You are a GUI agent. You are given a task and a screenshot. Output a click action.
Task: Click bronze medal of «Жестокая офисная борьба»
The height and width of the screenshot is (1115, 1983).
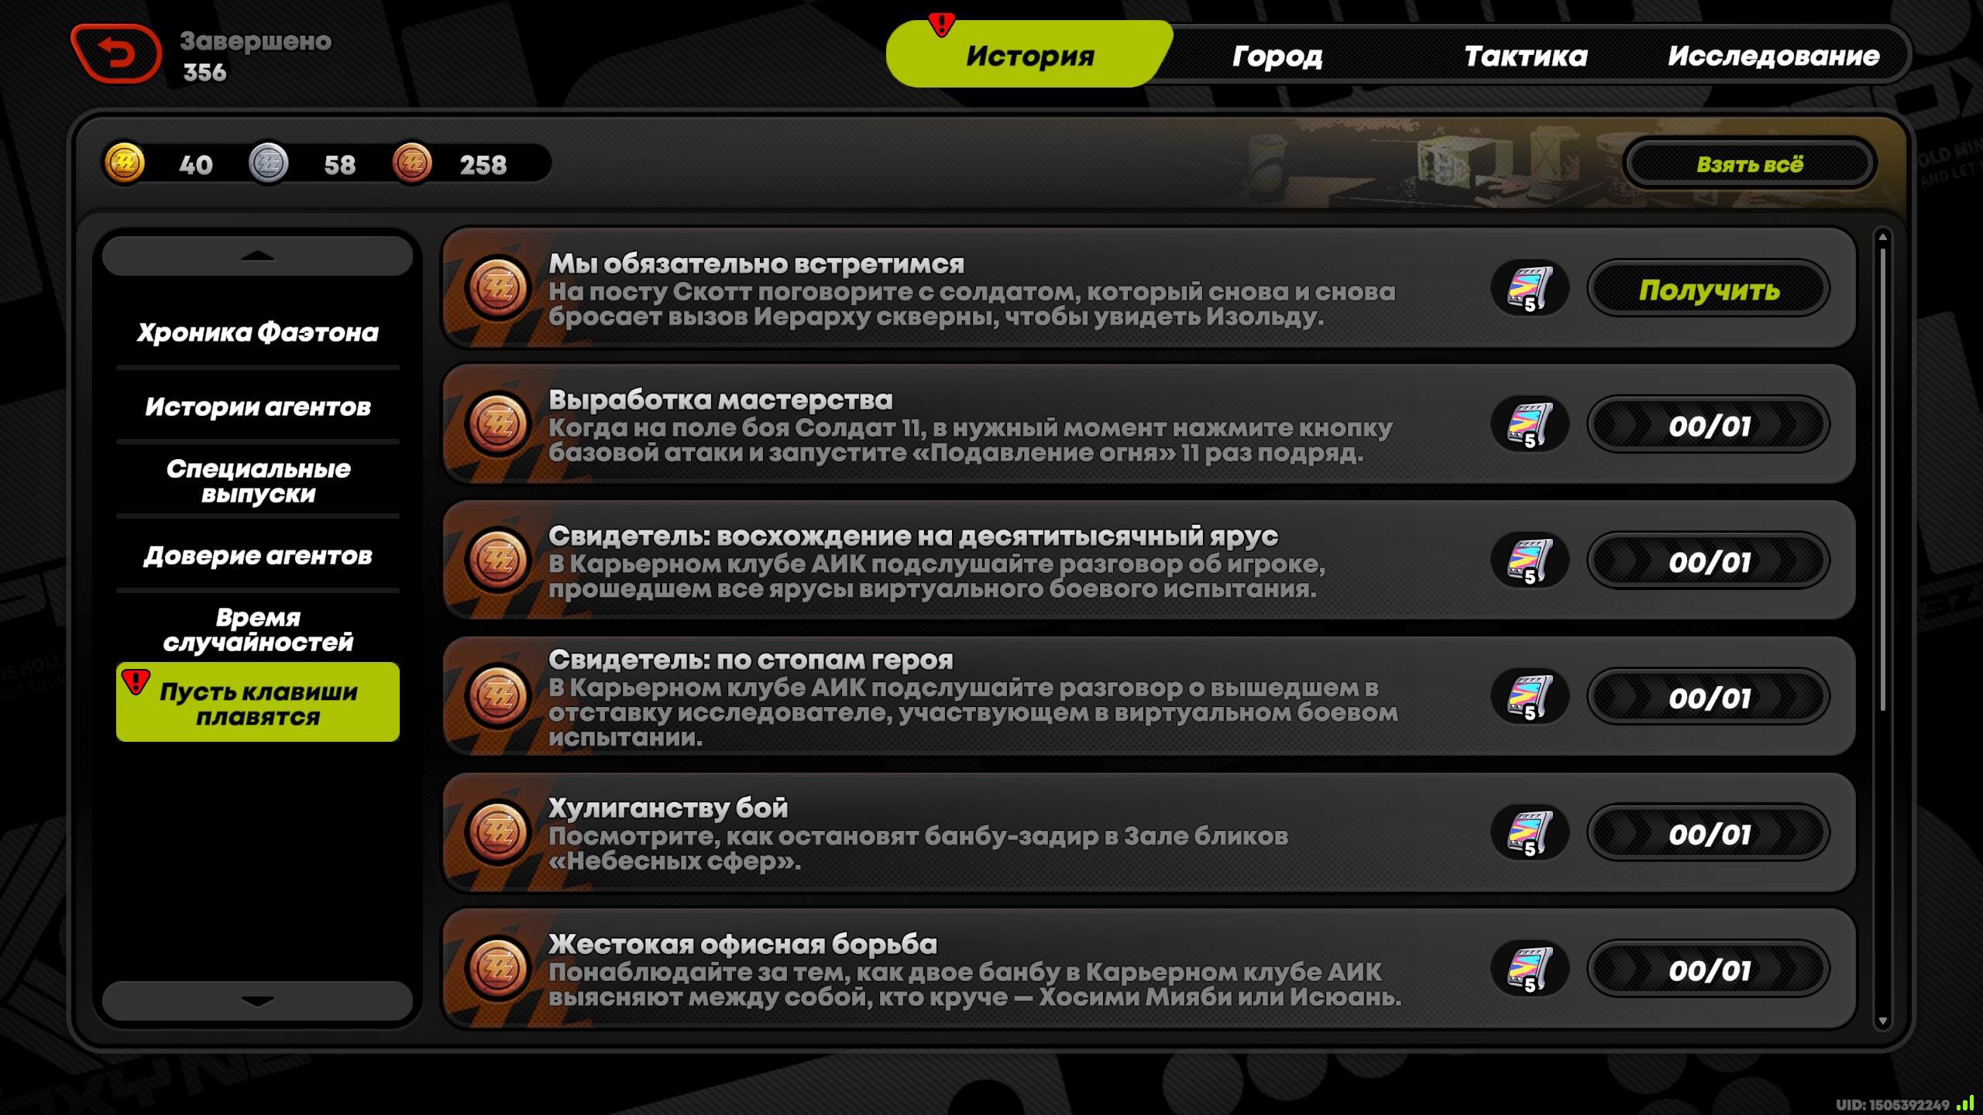coord(497,969)
